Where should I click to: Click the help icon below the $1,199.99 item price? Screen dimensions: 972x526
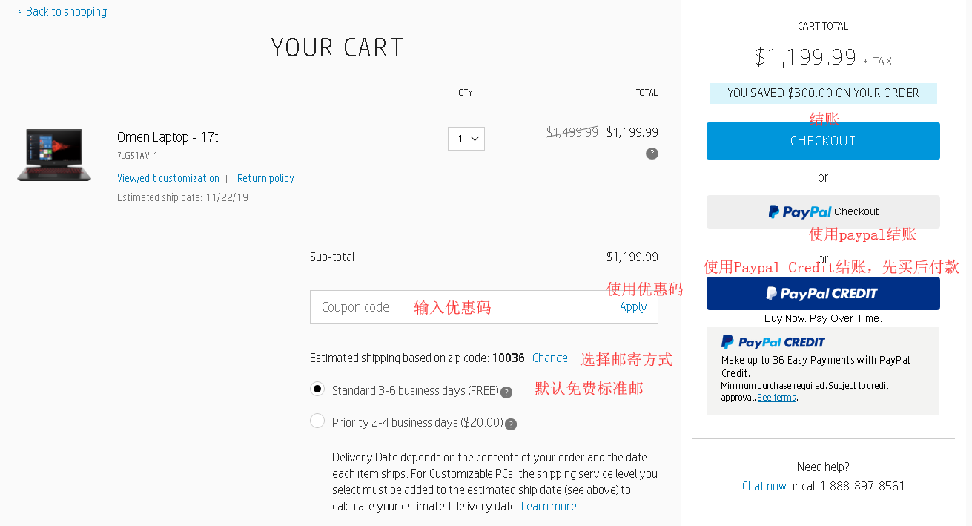click(x=652, y=154)
